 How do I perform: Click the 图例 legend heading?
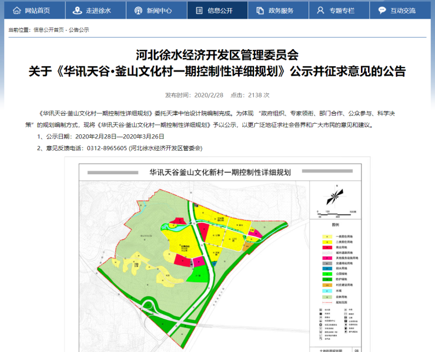point(336,225)
